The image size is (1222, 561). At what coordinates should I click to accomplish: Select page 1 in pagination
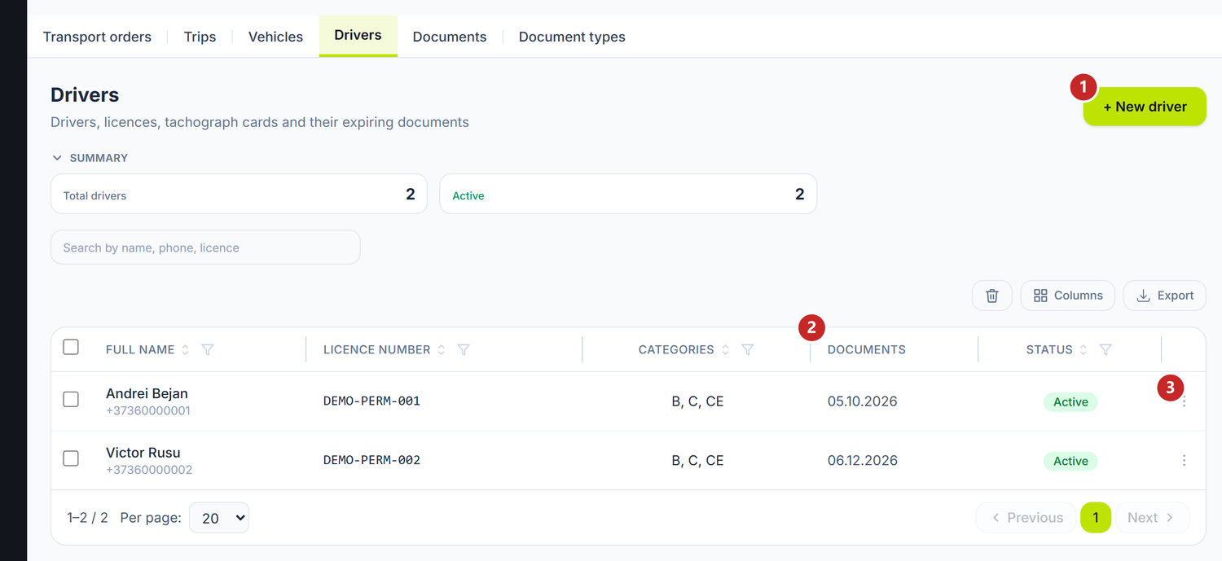(1096, 518)
